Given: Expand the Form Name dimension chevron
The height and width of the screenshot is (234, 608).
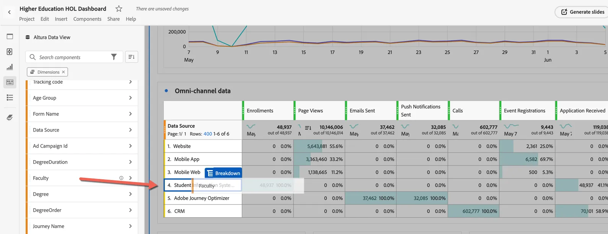Looking at the screenshot, I should coord(130,114).
